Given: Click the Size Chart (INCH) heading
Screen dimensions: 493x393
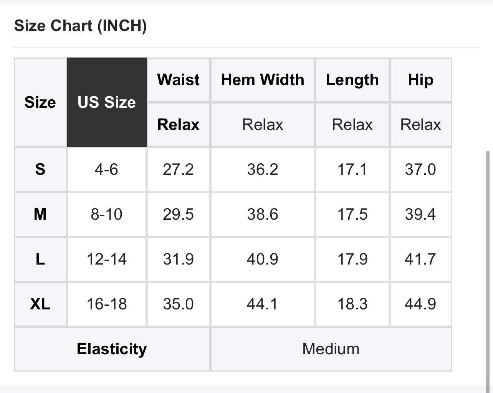Looking at the screenshot, I should click(81, 26).
